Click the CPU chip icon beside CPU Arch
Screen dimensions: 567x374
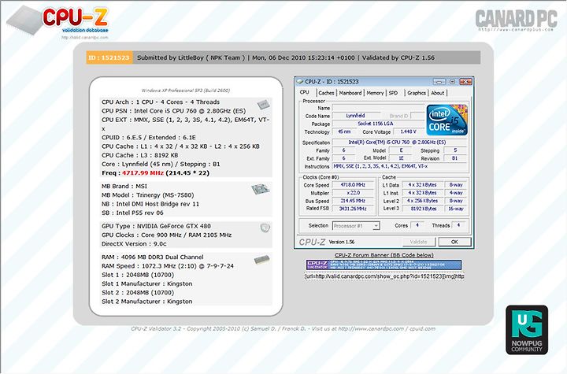263,105
